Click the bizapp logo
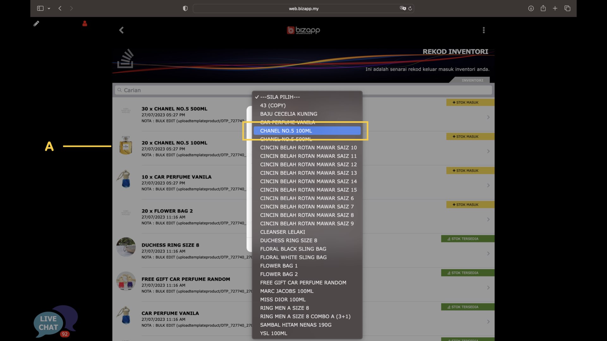 point(303,30)
